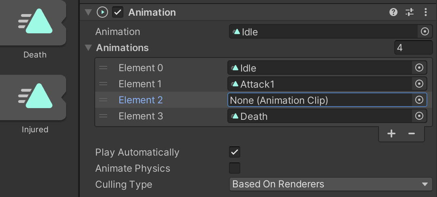Open object picker for Element 0
This screenshot has height=197, width=437.
(x=419, y=68)
